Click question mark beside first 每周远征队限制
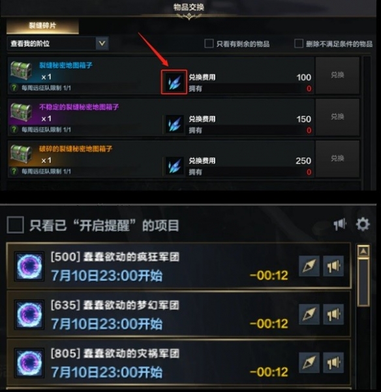This screenshot has width=381, height=392. coord(14,88)
